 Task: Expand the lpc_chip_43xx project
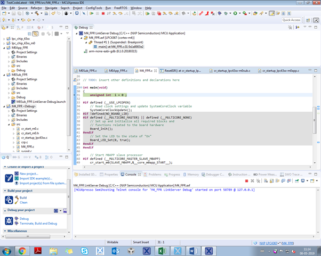[5, 39]
